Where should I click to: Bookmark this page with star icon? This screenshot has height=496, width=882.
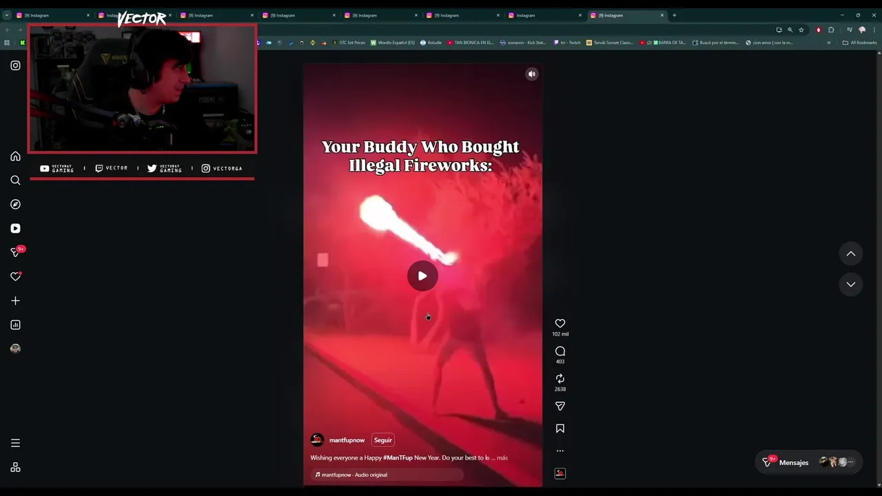click(x=801, y=30)
